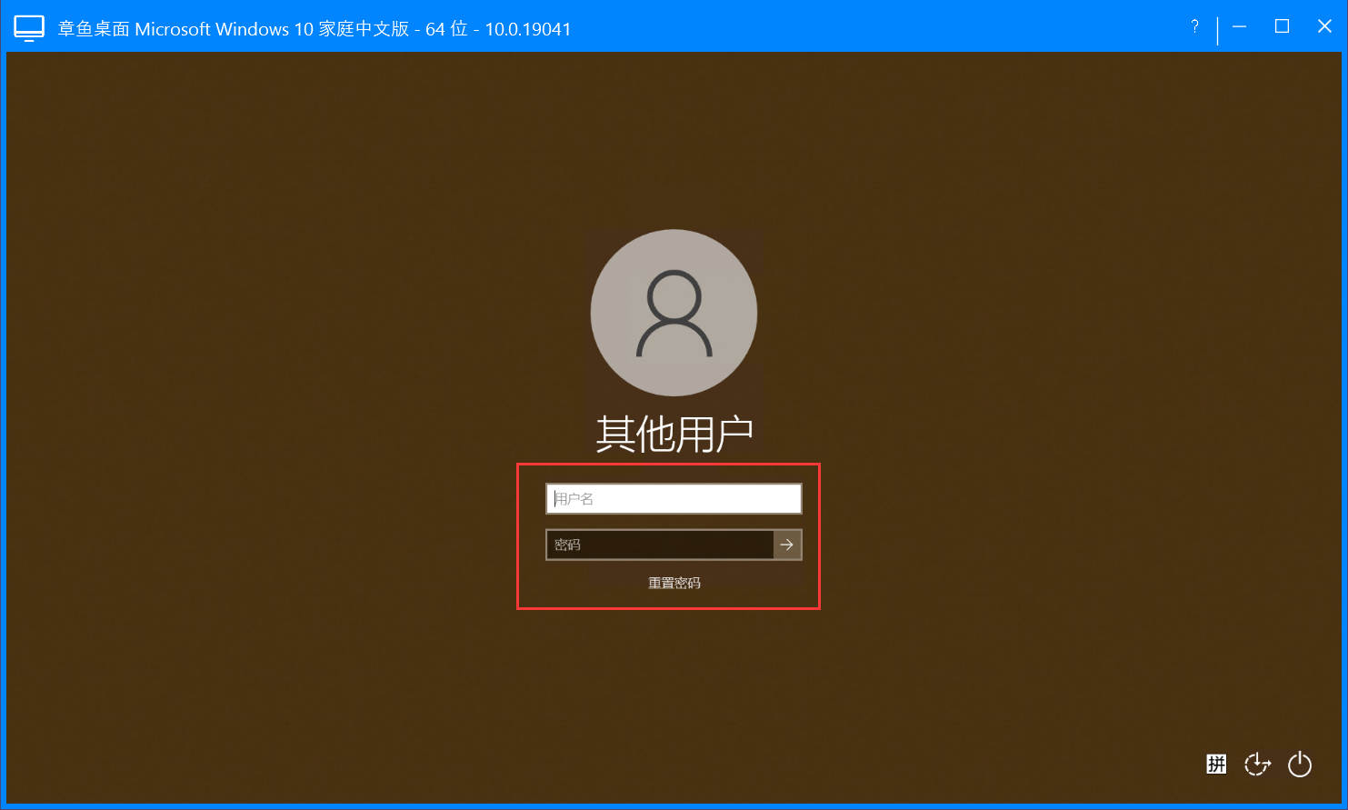
Task: Click the empty blue title bar area
Action: (864, 27)
